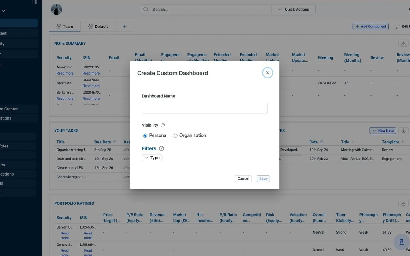The image size is (410, 256).
Task: Sort notes by the Date column icon
Action: coord(322,142)
